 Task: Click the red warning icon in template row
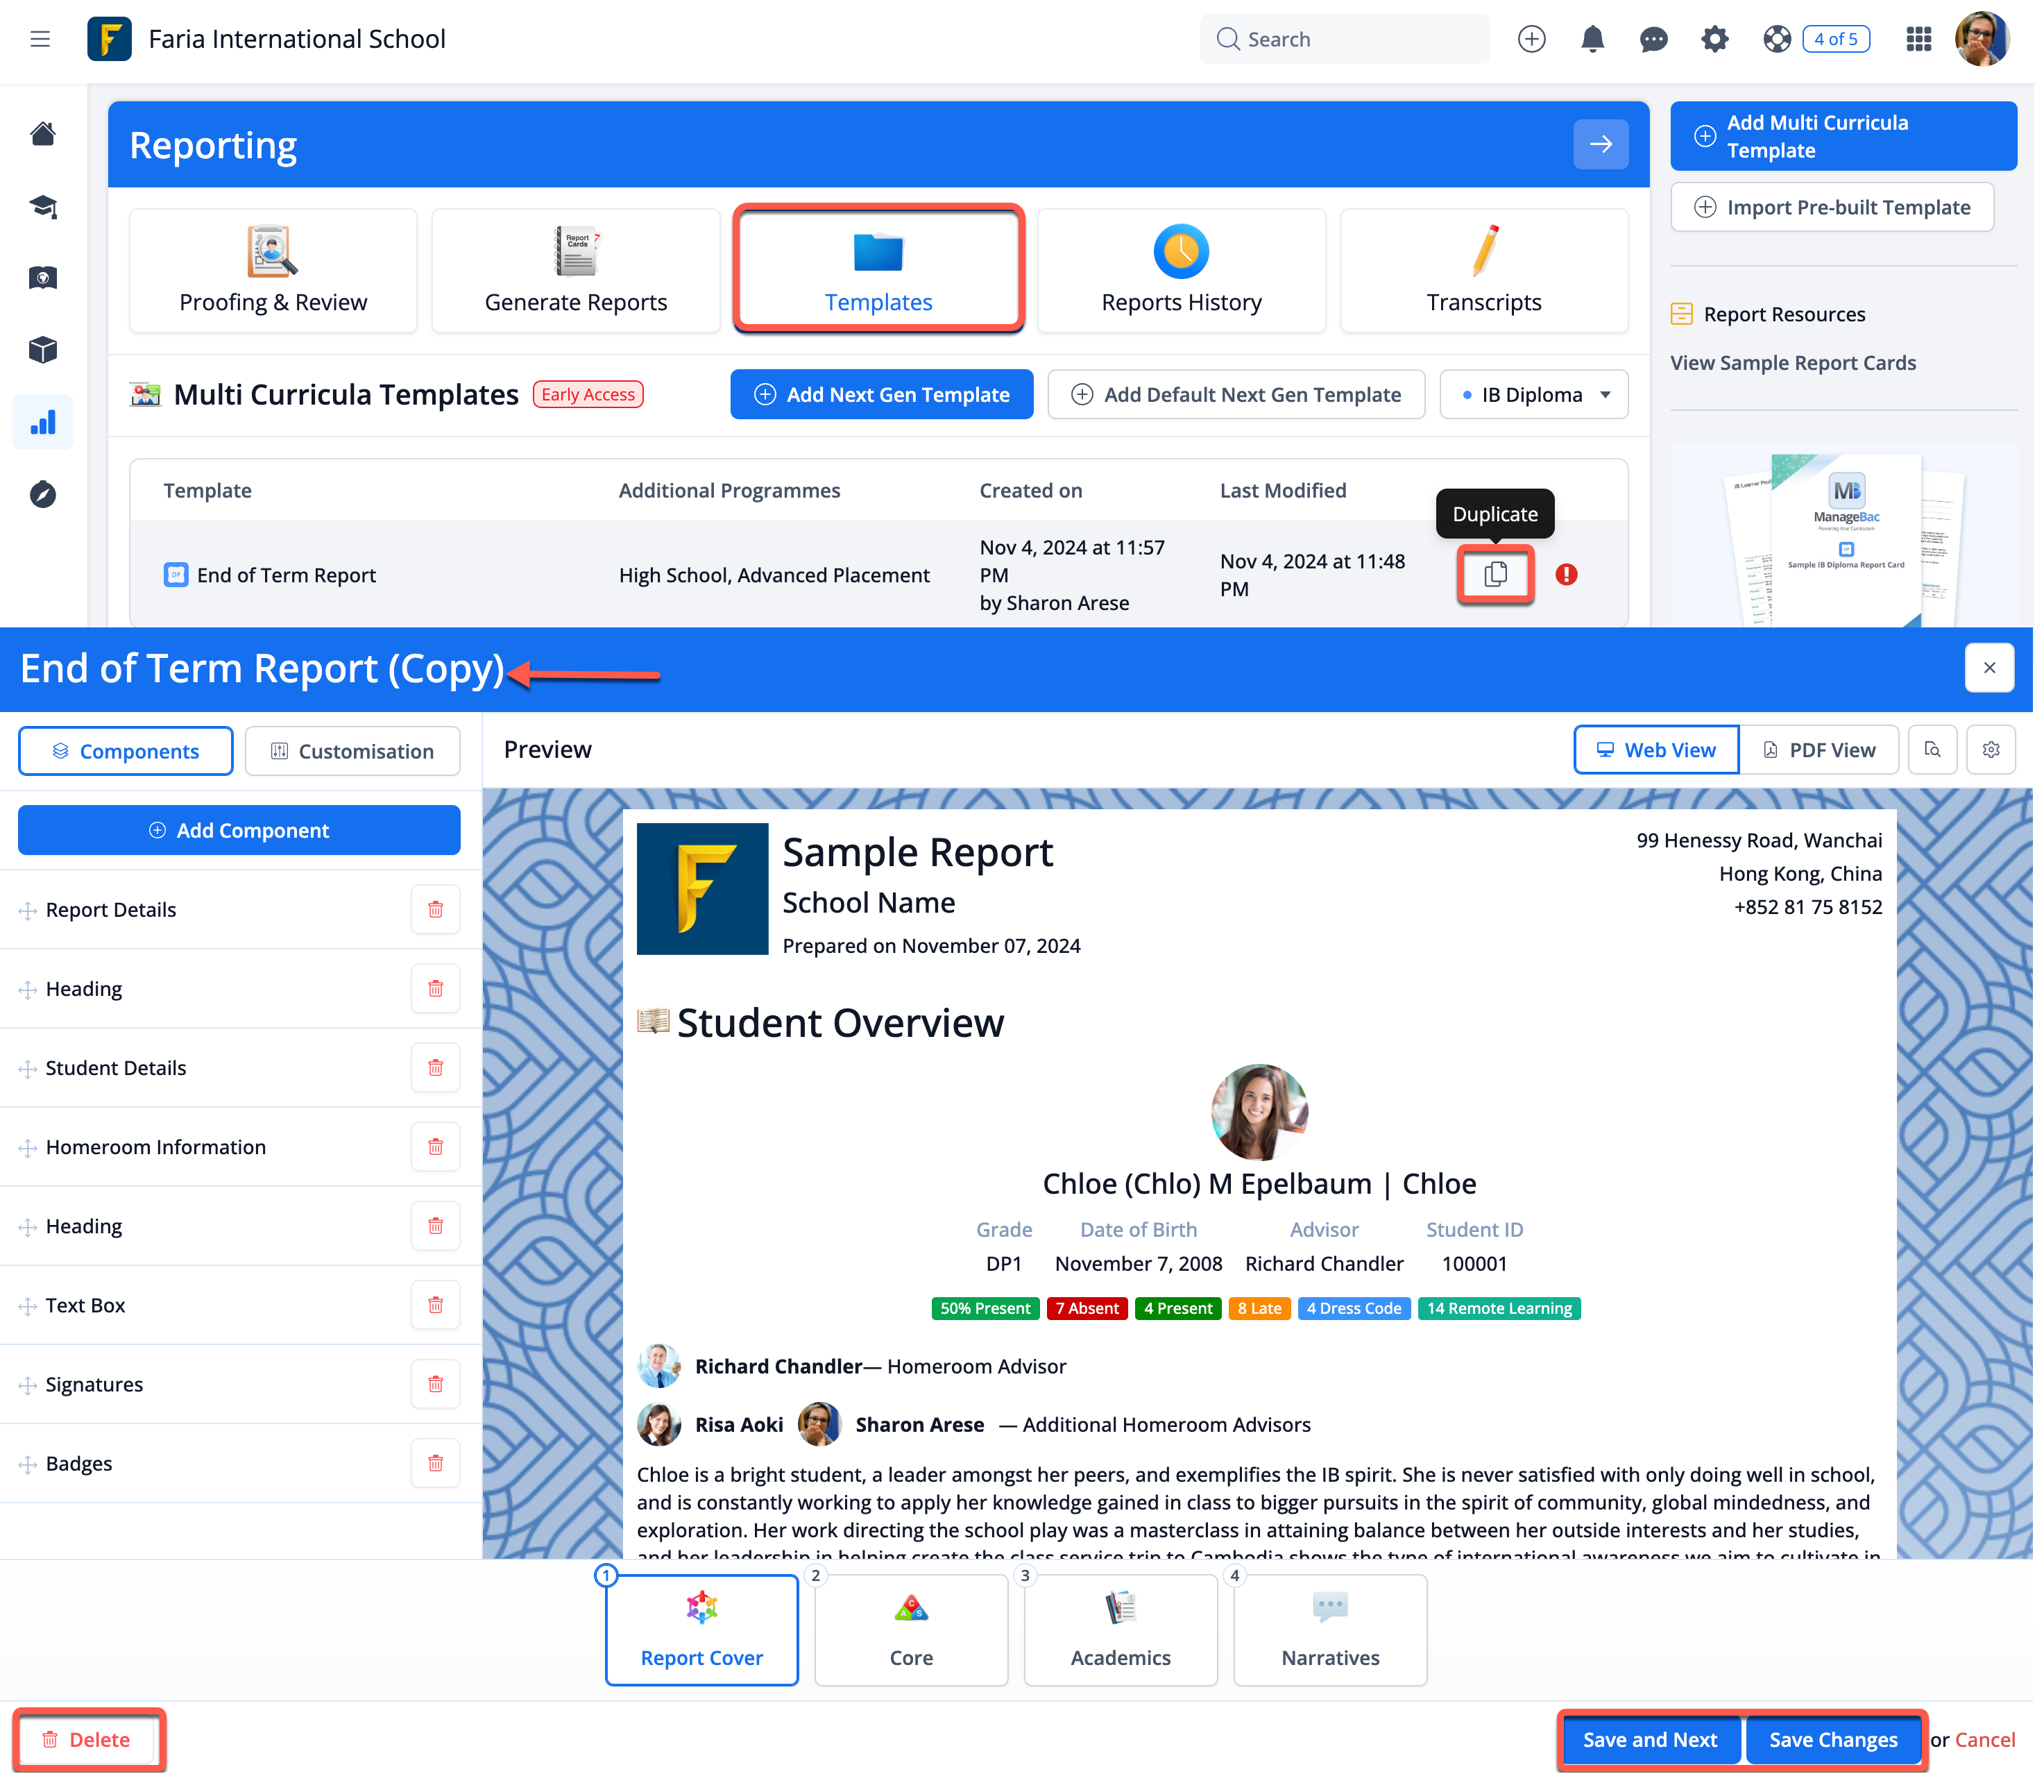tap(1566, 574)
